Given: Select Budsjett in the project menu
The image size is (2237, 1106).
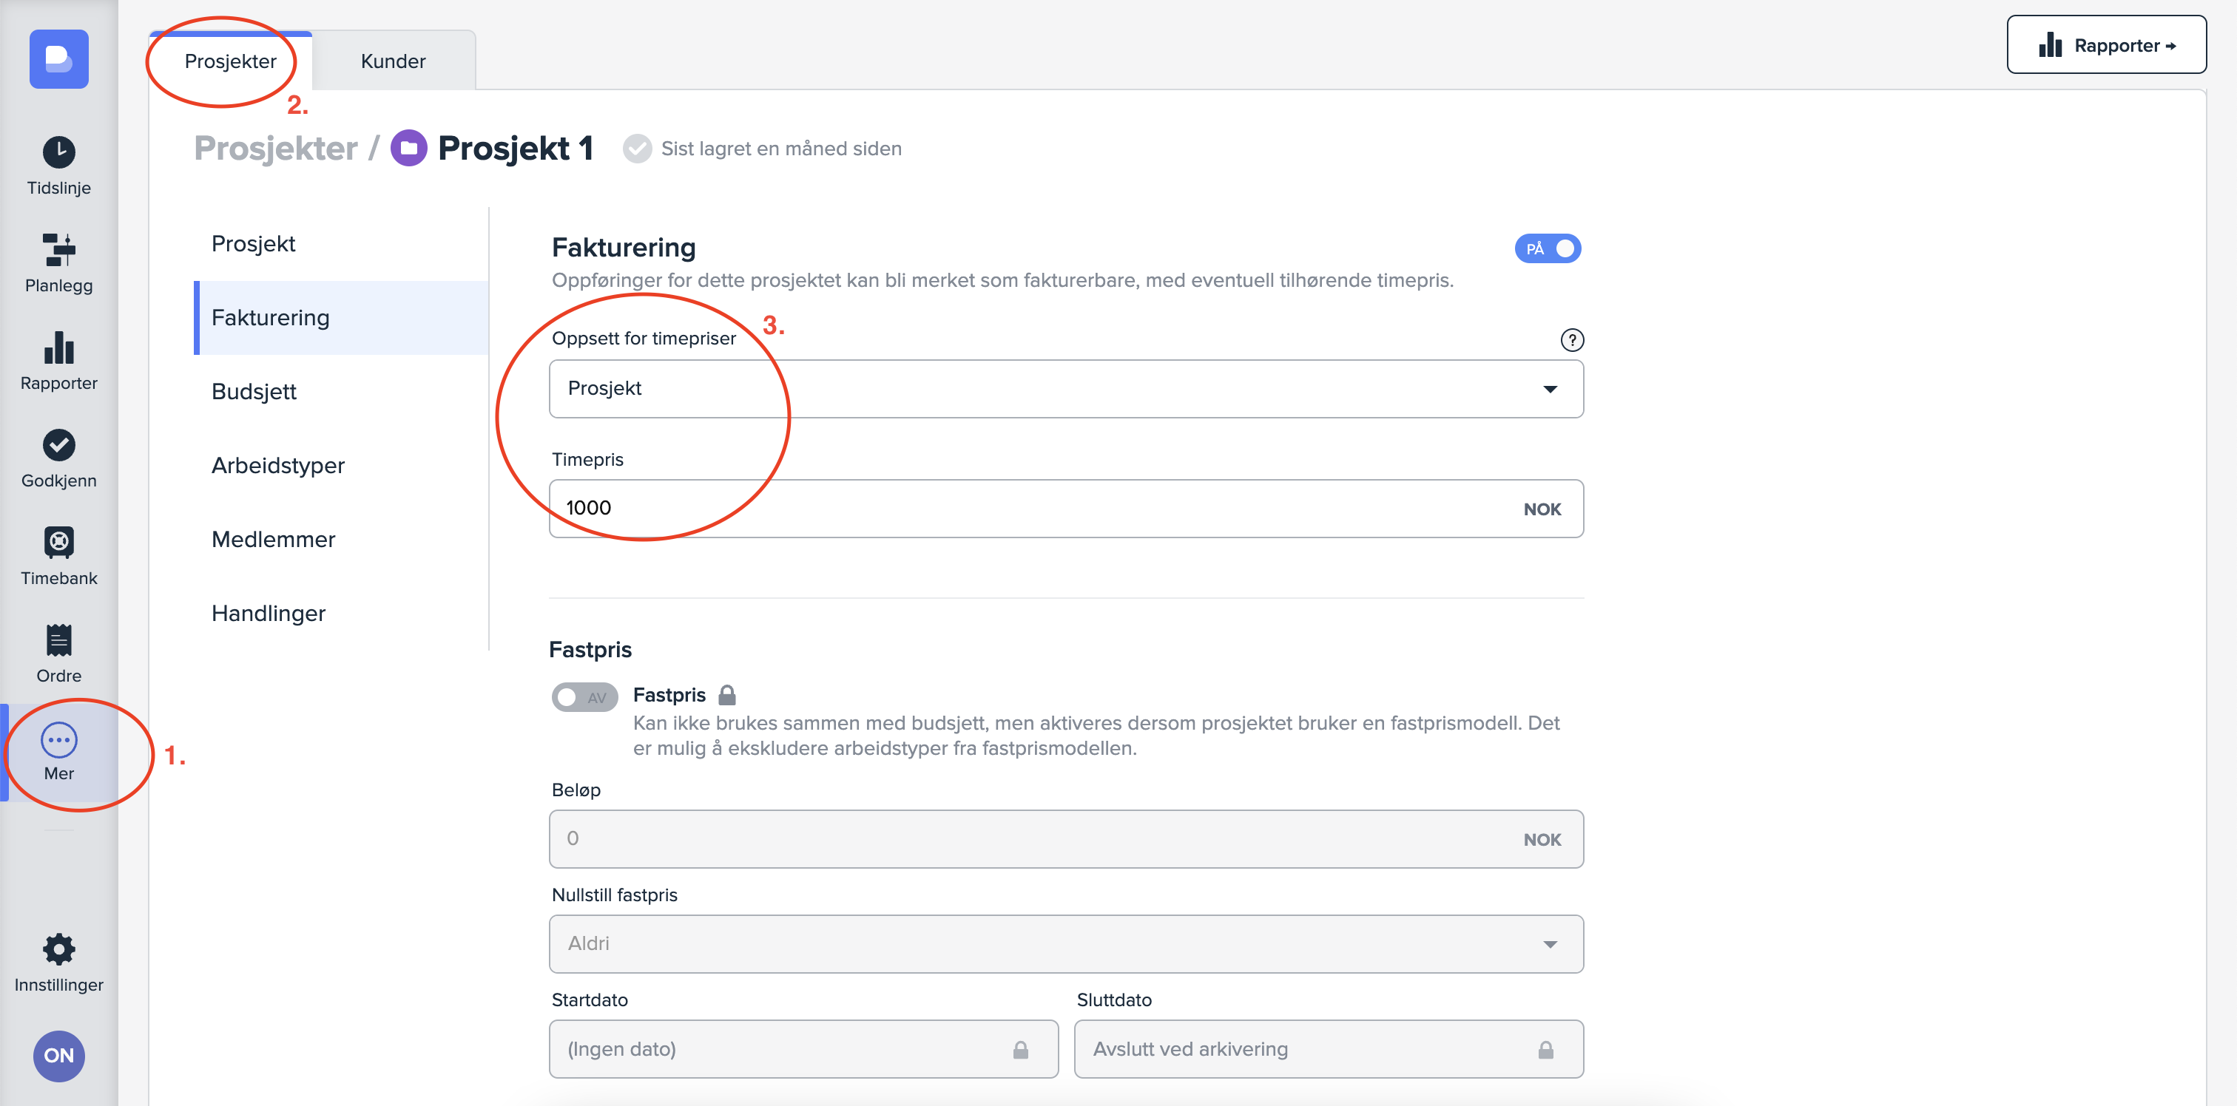Looking at the screenshot, I should (x=254, y=392).
